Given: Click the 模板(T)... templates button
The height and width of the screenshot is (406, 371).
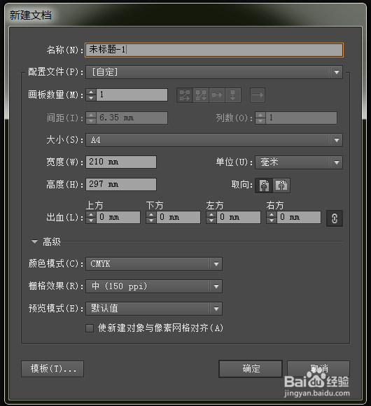Looking at the screenshot, I should click(52, 369).
